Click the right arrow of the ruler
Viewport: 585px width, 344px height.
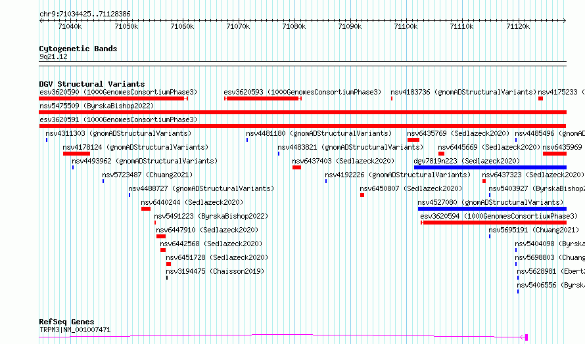[x=564, y=21]
